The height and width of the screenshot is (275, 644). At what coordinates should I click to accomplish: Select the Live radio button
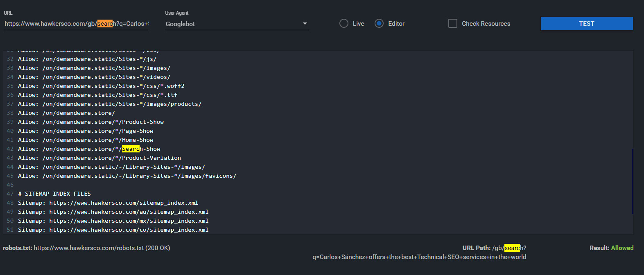(344, 24)
